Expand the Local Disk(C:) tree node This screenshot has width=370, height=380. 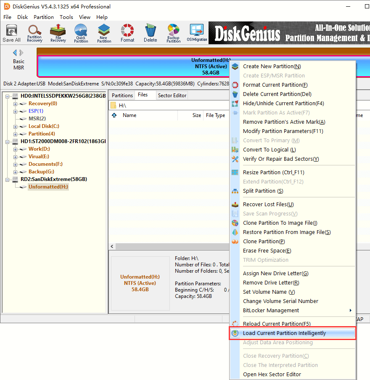[16, 126]
